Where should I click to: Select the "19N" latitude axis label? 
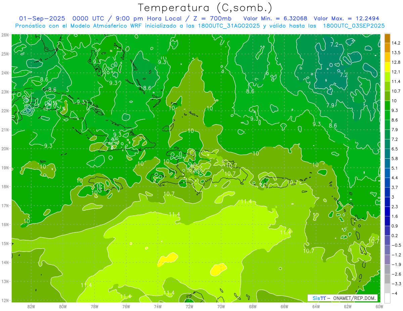coord(5,168)
